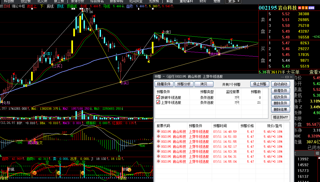This screenshot has height=182, width=320.
Task: Select the buy 2 volume 29227
Action: tap(303, 49)
